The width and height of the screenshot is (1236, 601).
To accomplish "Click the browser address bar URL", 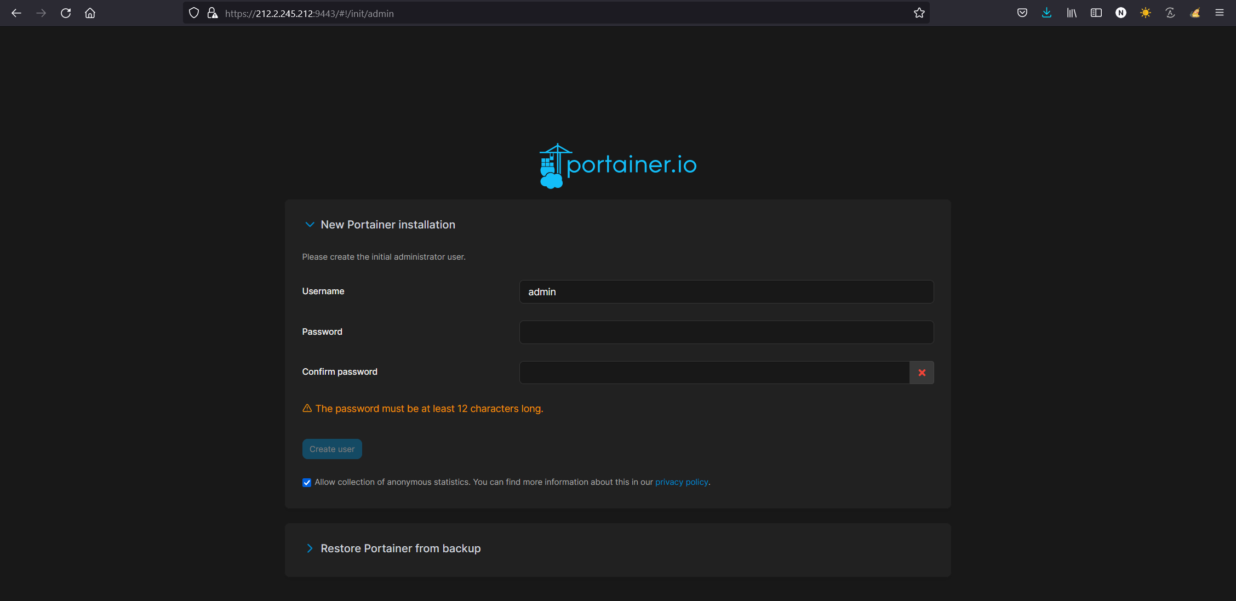I will click(x=310, y=14).
